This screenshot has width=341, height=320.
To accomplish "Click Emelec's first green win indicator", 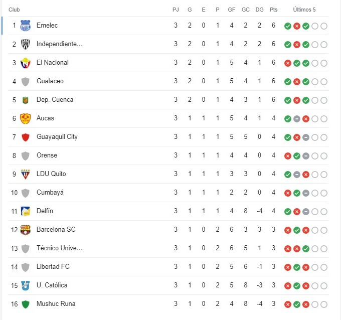I will click(288, 26).
